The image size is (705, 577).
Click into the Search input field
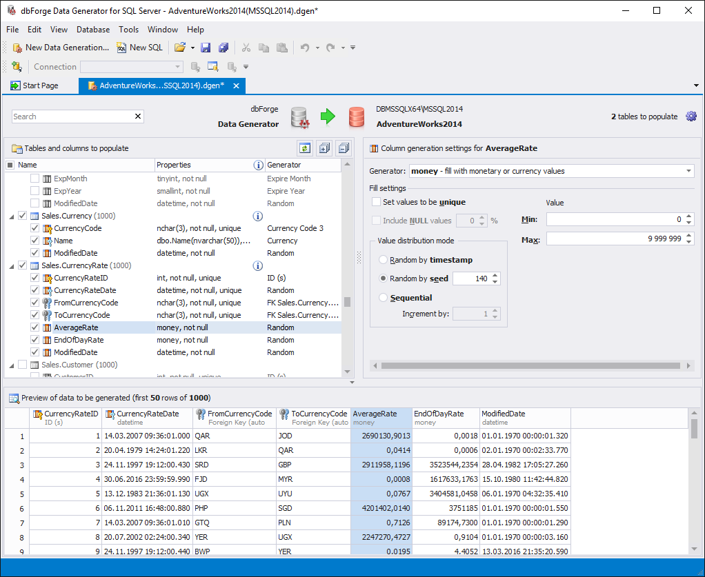click(x=73, y=117)
